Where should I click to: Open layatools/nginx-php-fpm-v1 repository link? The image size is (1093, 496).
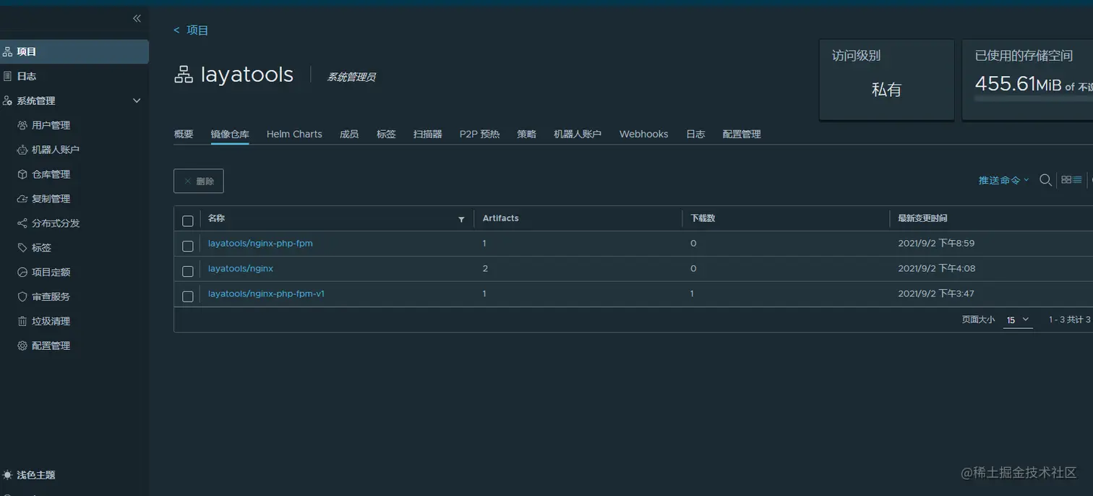pyautogui.click(x=266, y=294)
